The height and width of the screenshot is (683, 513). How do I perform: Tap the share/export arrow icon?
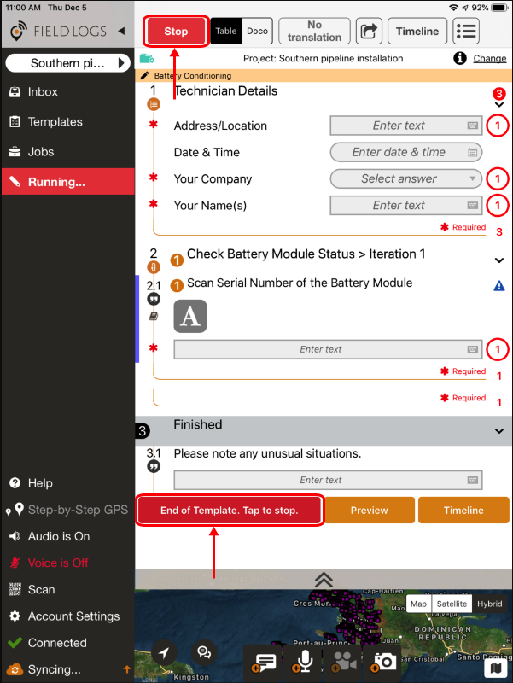pos(369,32)
